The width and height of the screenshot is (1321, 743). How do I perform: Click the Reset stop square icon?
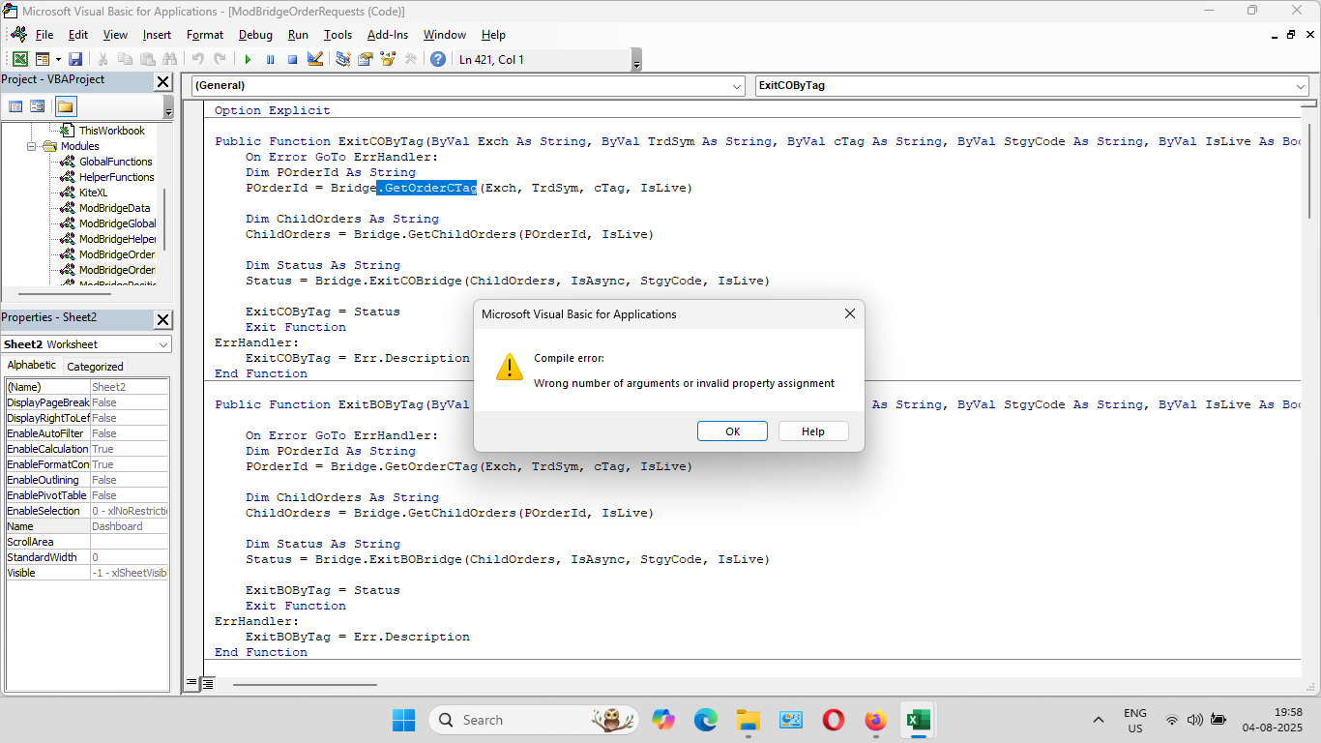pyautogui.click(x=292, y=59)
